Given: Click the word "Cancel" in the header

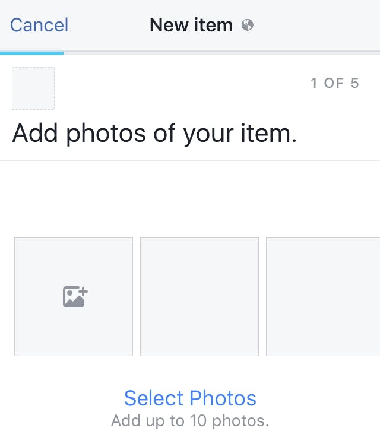Looking at the screenshot, I should 39,25.
